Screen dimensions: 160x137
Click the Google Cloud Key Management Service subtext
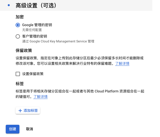click(58, 41)
